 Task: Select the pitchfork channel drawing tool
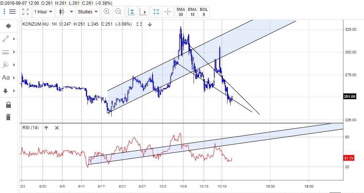point(5,65)
